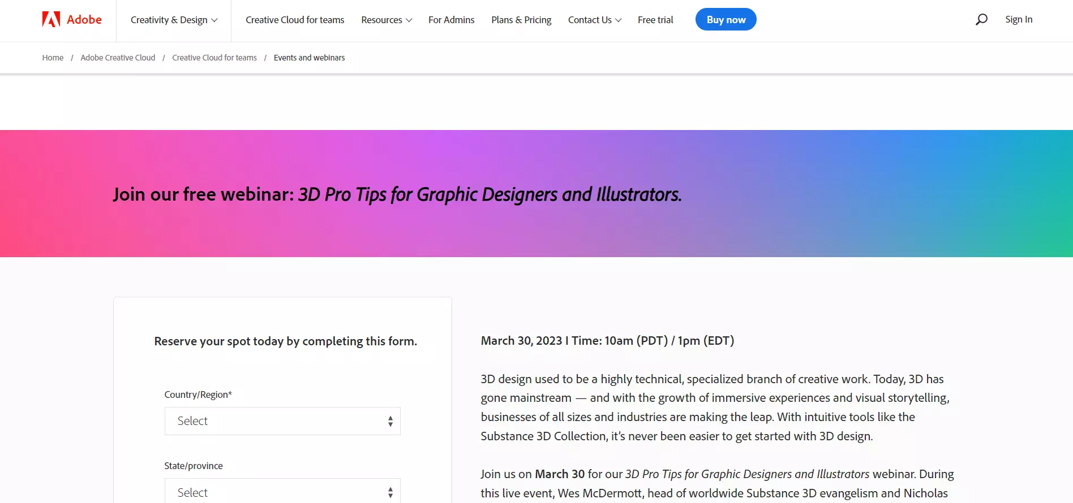Open Creative Cloud for teams breadcrumb

pyautogui.click(x=214, y=58)
